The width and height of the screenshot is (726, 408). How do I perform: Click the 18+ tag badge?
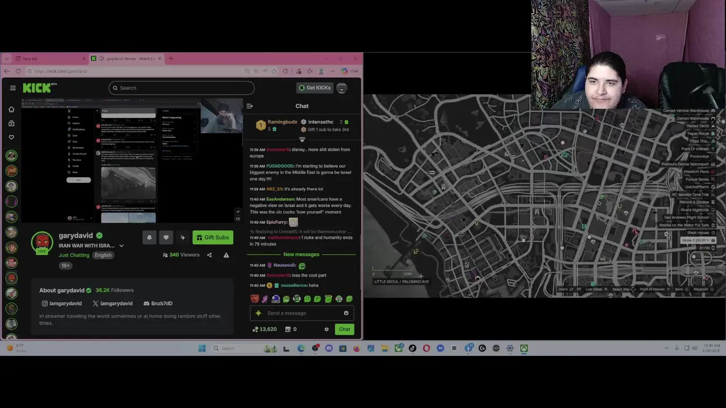point(66,265)
